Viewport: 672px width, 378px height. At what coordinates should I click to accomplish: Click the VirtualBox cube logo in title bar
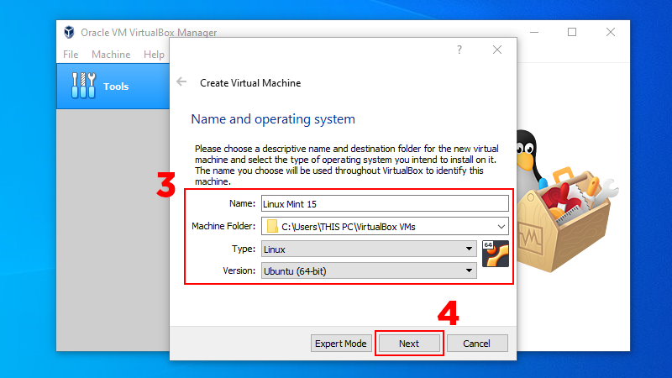(x=69, y=32)
